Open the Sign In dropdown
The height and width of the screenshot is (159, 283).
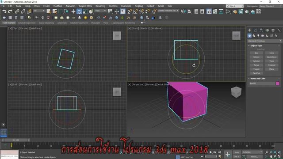click(235, 6)
